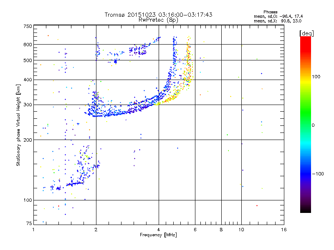Click the plot title "Tromsø 20151023 03:16:00-03:17:43"
Screen dimensions: 334x250
pyautogui.click(x=158, y=15)
